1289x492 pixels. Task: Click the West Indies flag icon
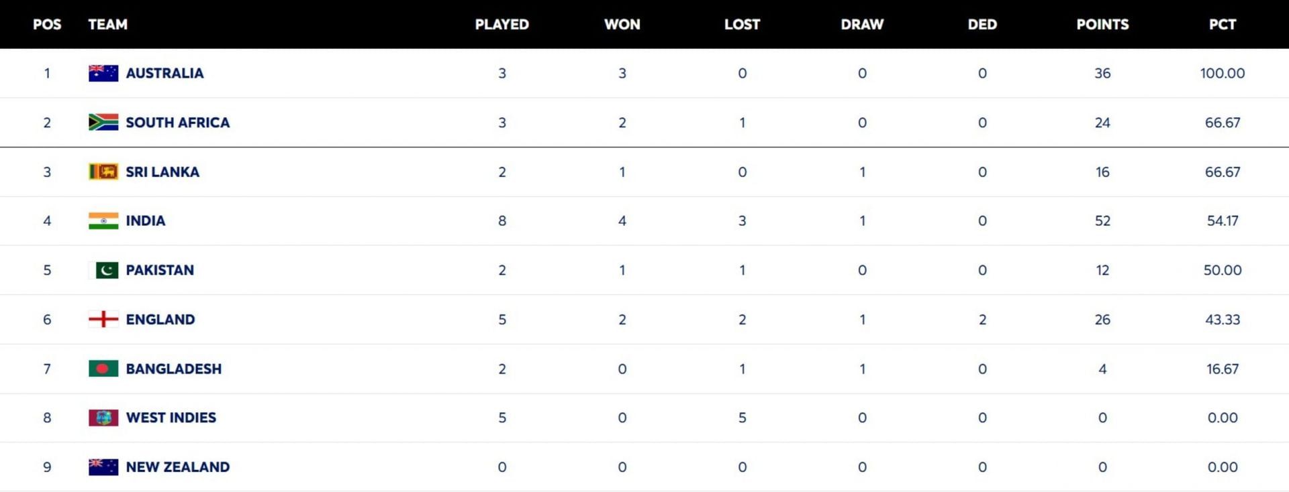[103, 418]
